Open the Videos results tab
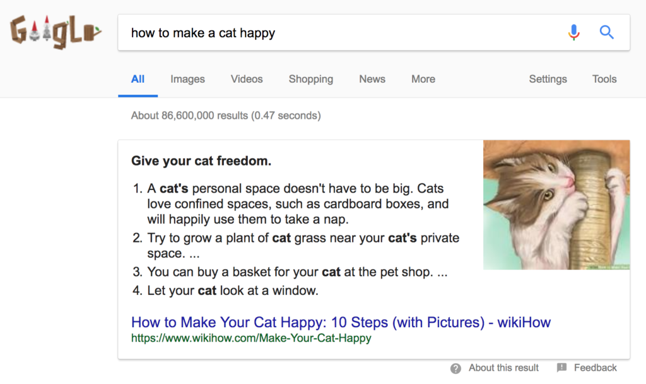 247,79
